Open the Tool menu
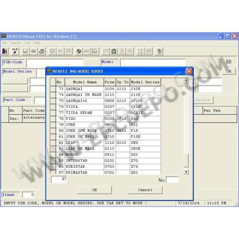This screenshot has height=239, width=239. tap(27, 43)
